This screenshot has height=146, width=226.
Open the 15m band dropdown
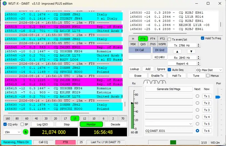12,132
